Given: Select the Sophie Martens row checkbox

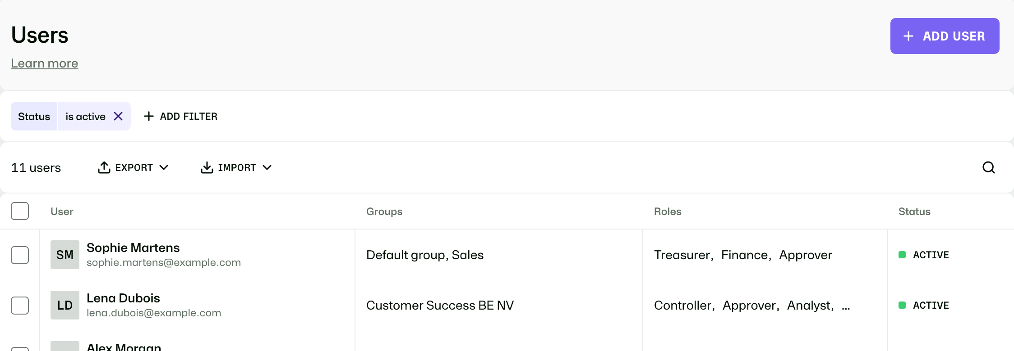Looking at the screenshot, I should tap(20, 255).
